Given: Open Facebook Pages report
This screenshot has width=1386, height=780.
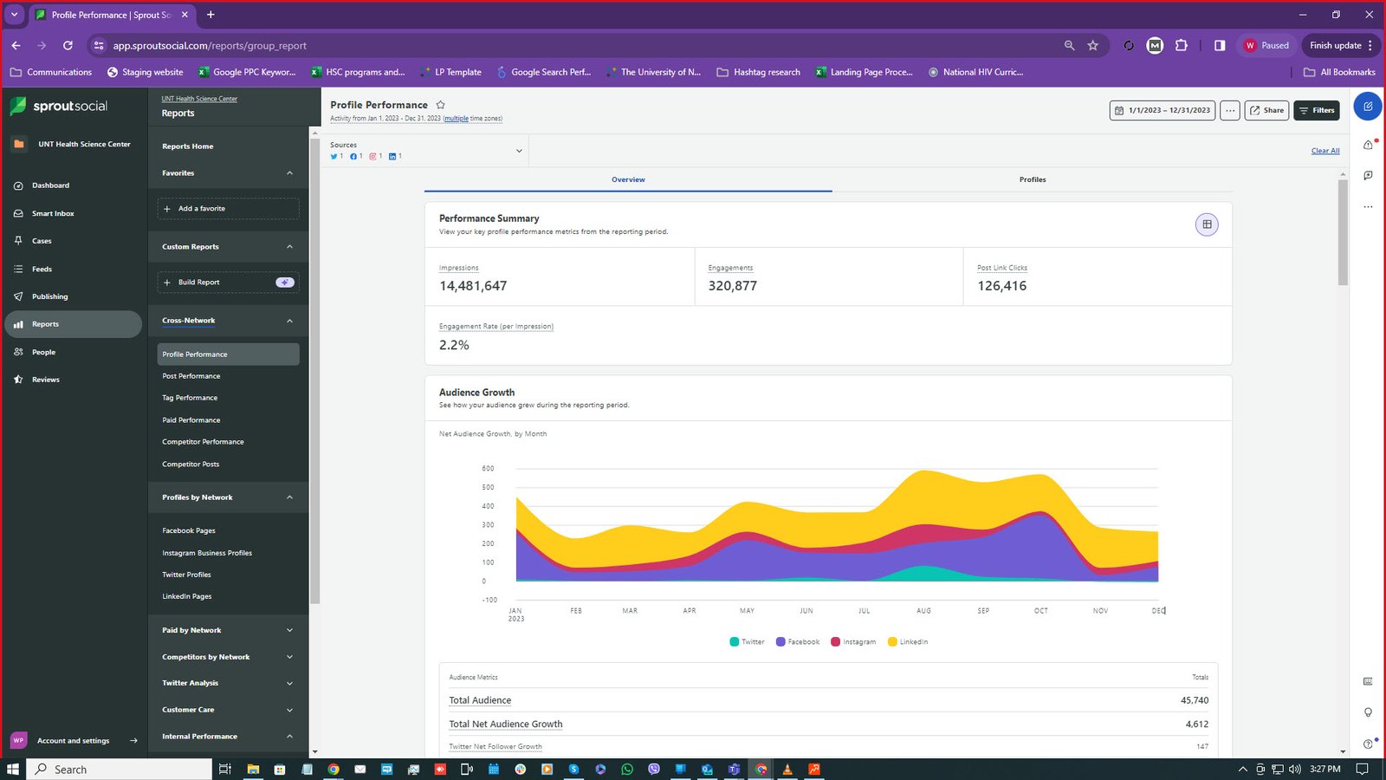Looking at the screenshot, I should click(x=189, y=530).
